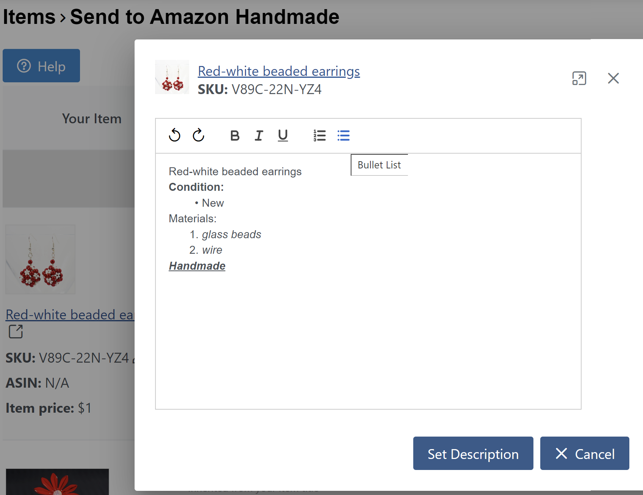The image size is (643, 495).
Task: Click the earrings thumbnail in dialog header
Action: pos(172,77)
